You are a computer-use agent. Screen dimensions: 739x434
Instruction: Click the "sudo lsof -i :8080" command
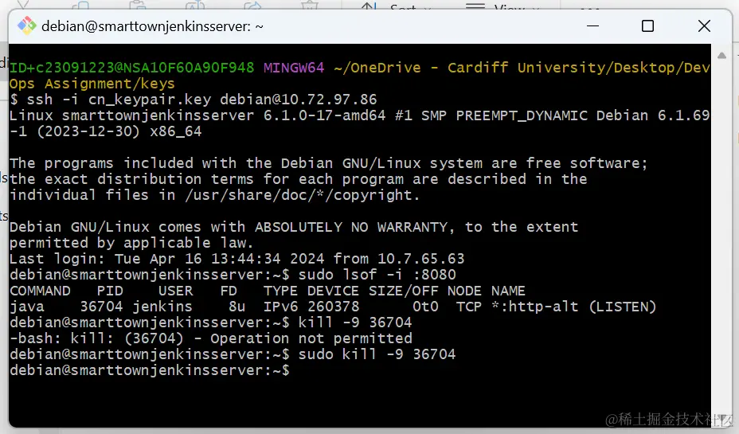tap(377, 275)
